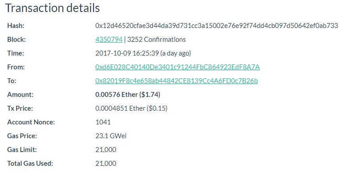This screenshot has height=188, width=356.
Task: Click the 23.1 GWei gas price value
Action: coord(111,136)
